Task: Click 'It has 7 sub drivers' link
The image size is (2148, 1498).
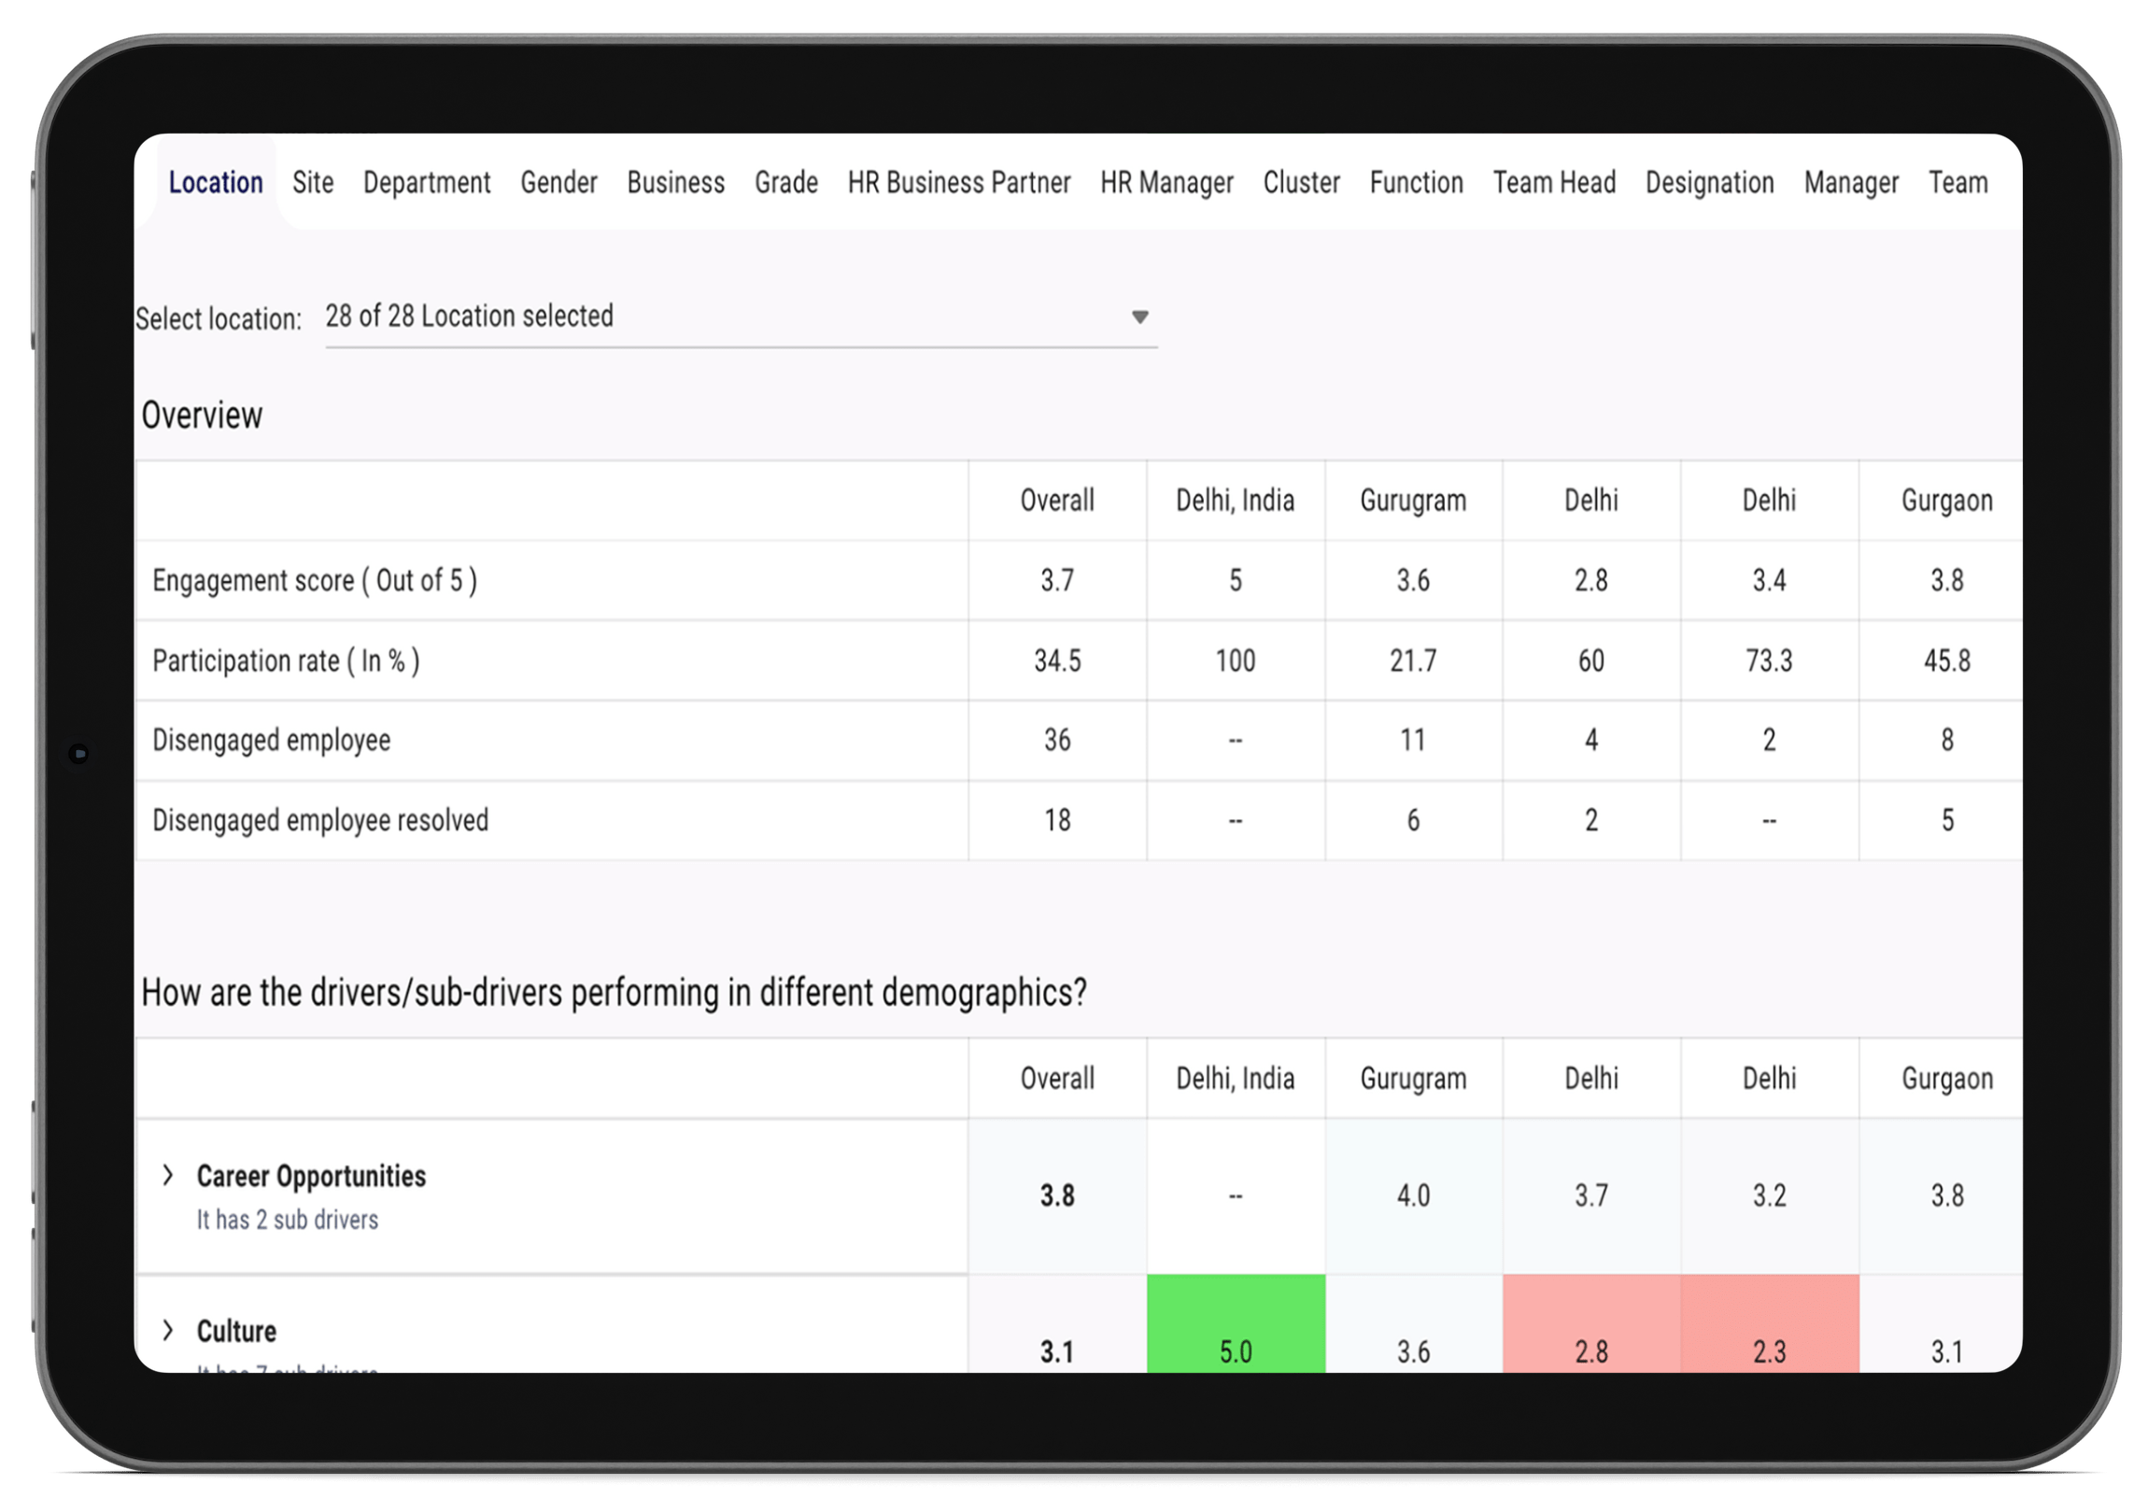Action: click(x=287, y=1373)
